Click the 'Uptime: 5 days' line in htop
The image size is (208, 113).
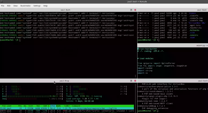80,101
